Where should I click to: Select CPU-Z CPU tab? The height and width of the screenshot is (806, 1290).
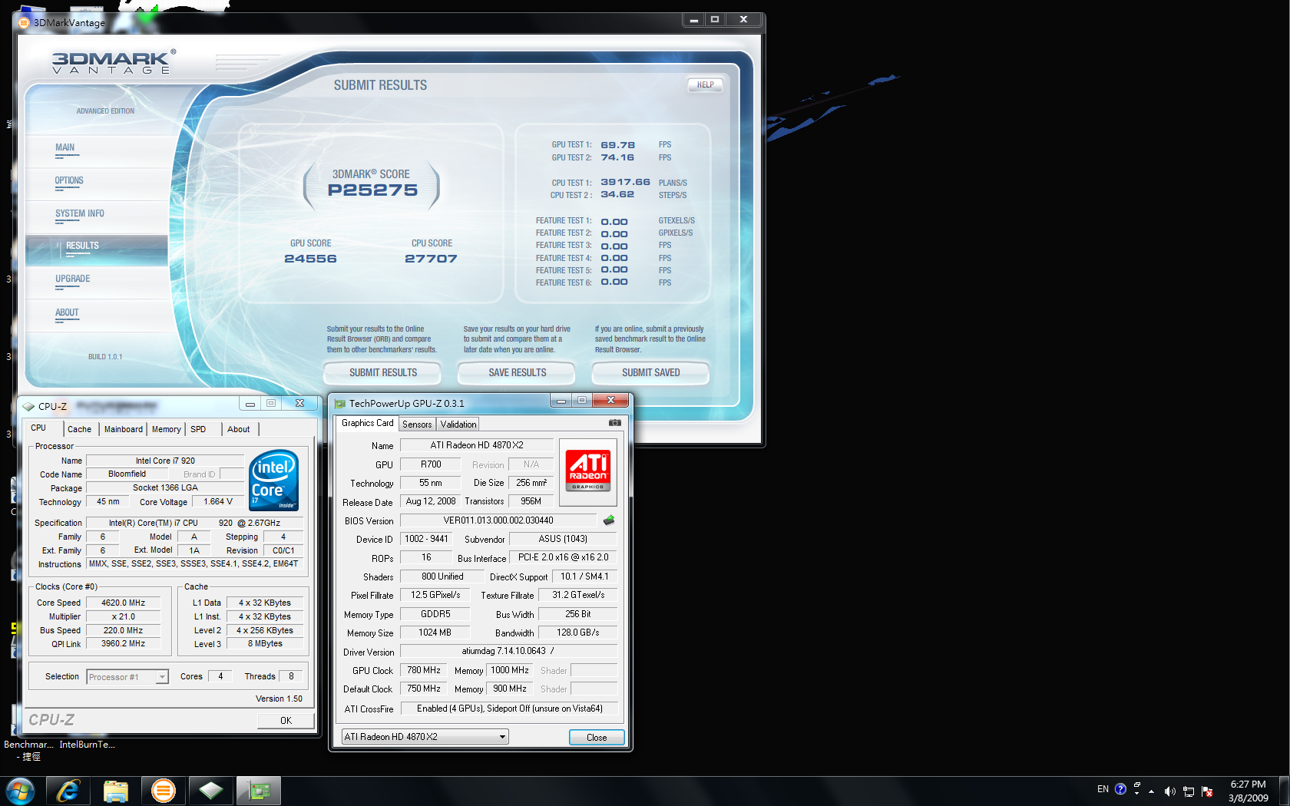(x=38, y=428)
